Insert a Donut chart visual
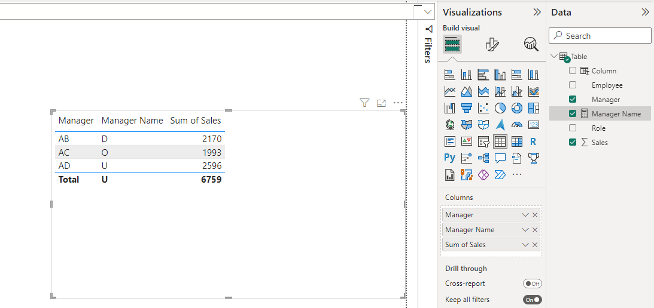The width and height of the screenshot is (654, 308). [x=517, y=108]
